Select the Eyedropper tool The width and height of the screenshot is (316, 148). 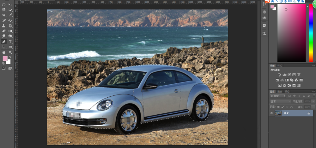[10, 15]
